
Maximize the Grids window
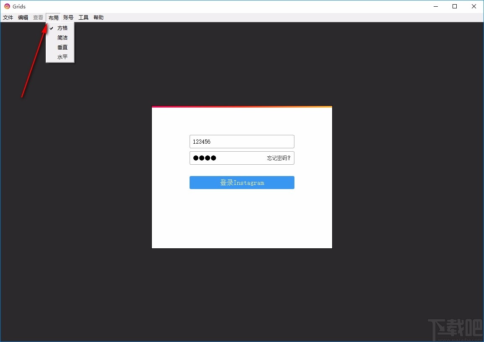pyautogui.click(x=455, y=6)
